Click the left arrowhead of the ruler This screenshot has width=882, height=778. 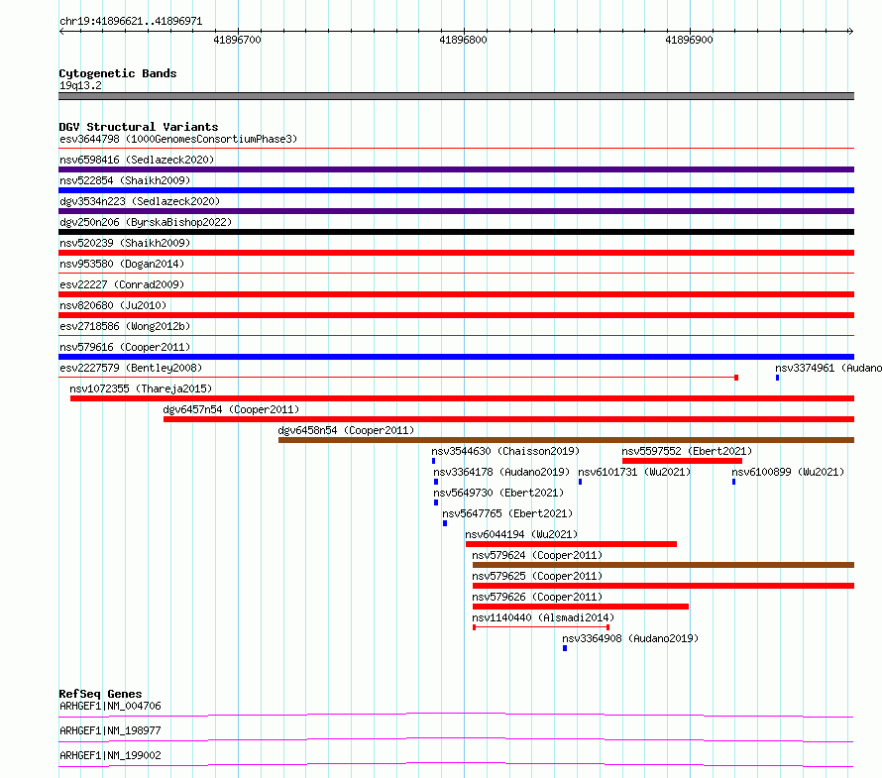(x=61, y=32)
